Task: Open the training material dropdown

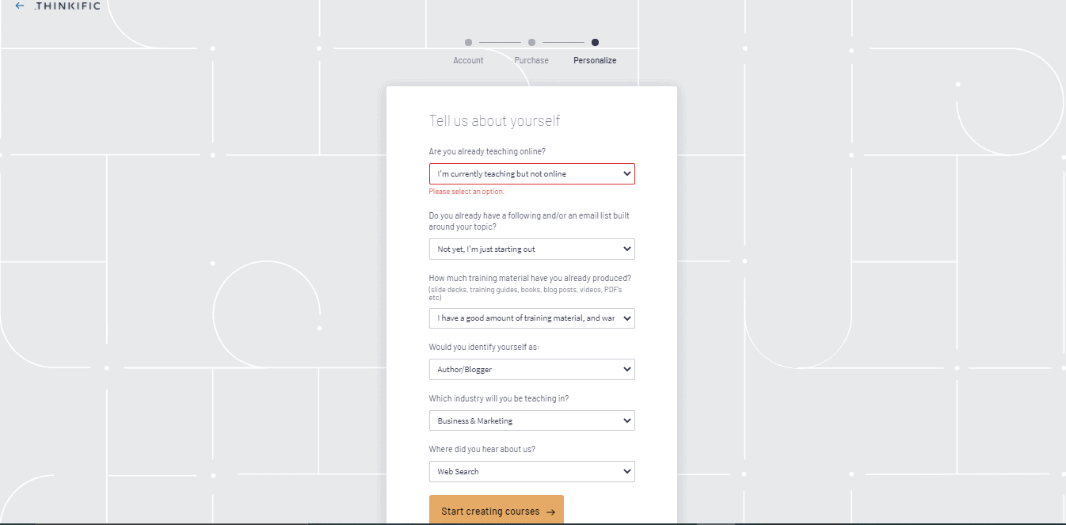Action: 531,318
